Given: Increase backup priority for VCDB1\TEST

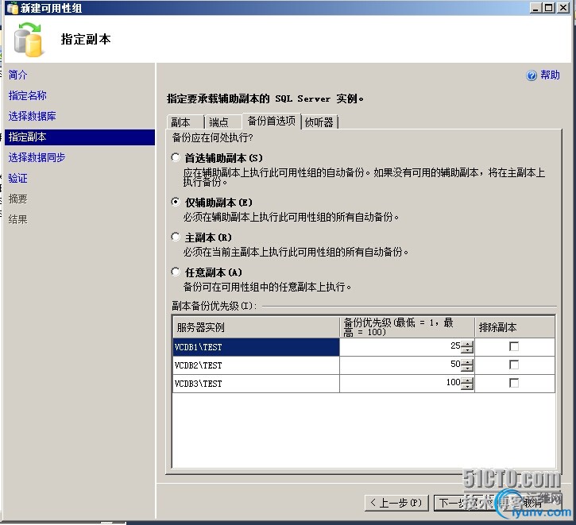Looking at the screenshot, I should pyautogui.click(x=467, y=344).
